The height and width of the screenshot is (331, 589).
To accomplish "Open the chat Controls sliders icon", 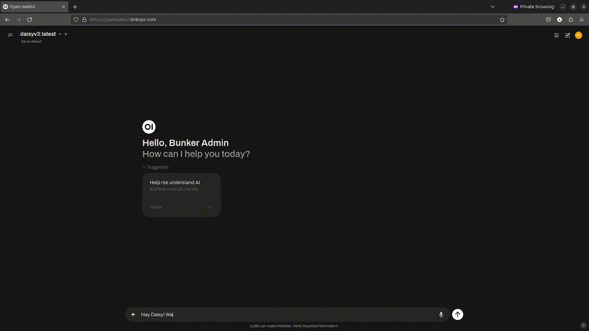I will 556,35.
